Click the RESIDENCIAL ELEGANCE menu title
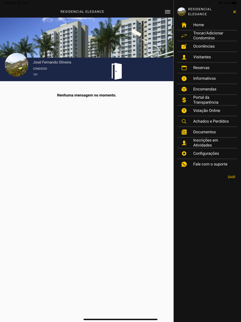The image size is (241, 322). point(200,12)
